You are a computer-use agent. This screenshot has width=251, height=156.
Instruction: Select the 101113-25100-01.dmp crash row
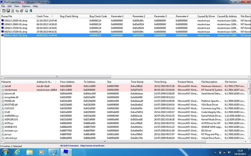[125, 21]
